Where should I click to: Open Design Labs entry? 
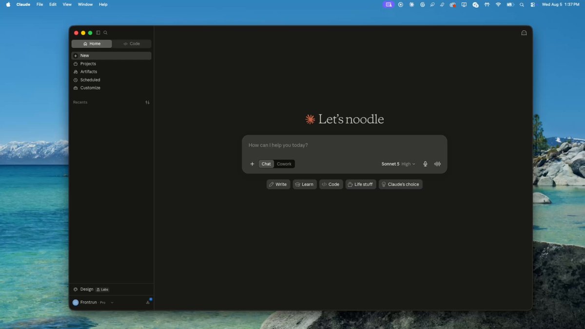tap(91, 290)
